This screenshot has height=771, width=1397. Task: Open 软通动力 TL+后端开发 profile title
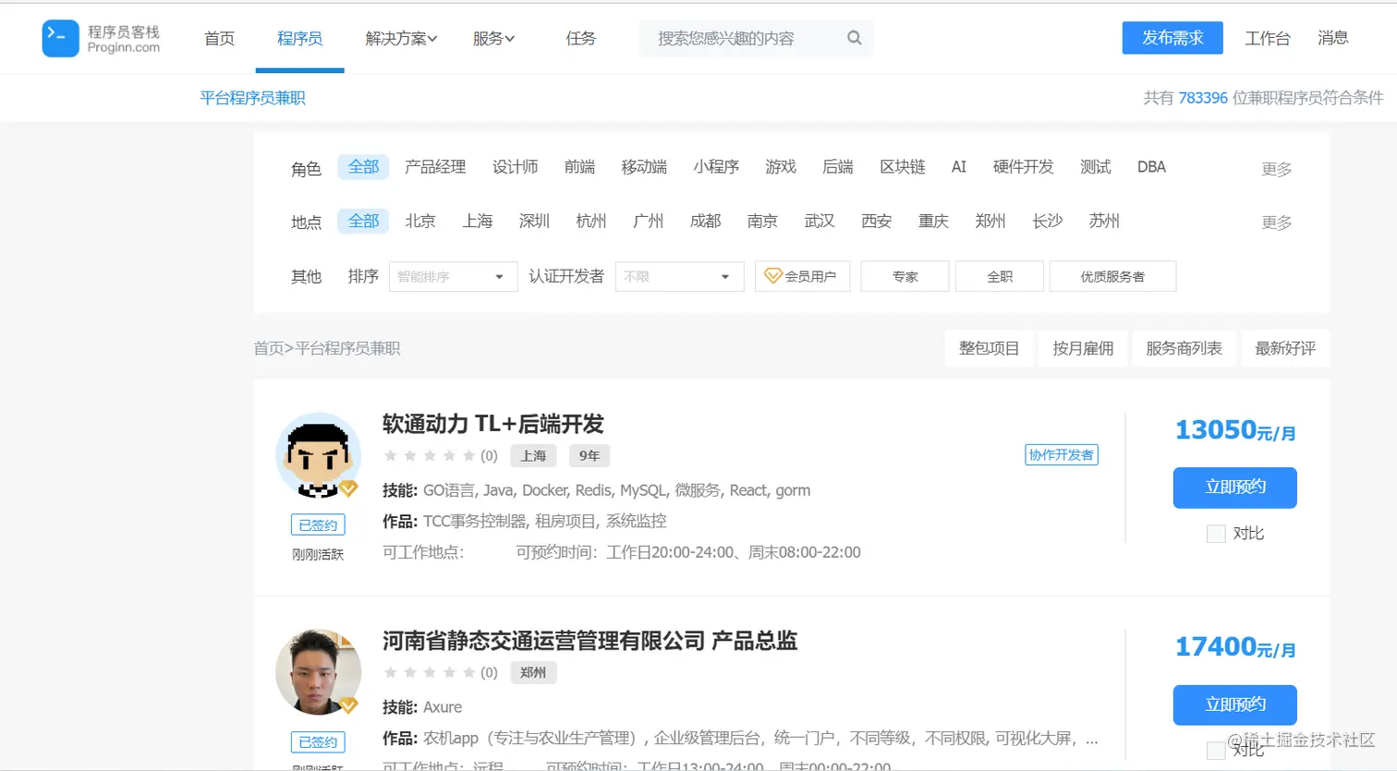point(493,424)
